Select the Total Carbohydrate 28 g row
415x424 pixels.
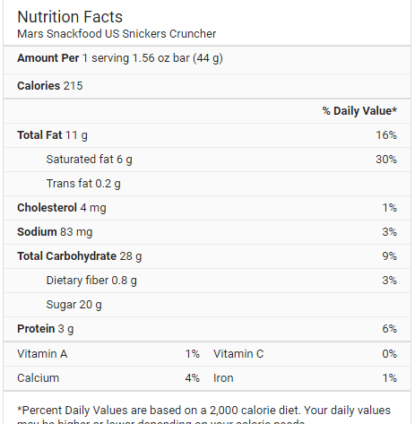pos(207,256)
